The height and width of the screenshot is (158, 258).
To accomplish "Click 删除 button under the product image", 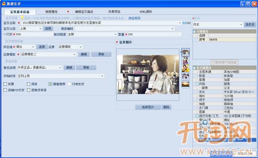I will [166, 107].
